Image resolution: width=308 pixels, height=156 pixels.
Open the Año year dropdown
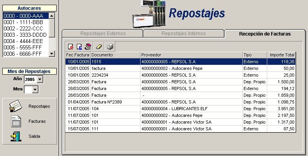tap(40, 79)
